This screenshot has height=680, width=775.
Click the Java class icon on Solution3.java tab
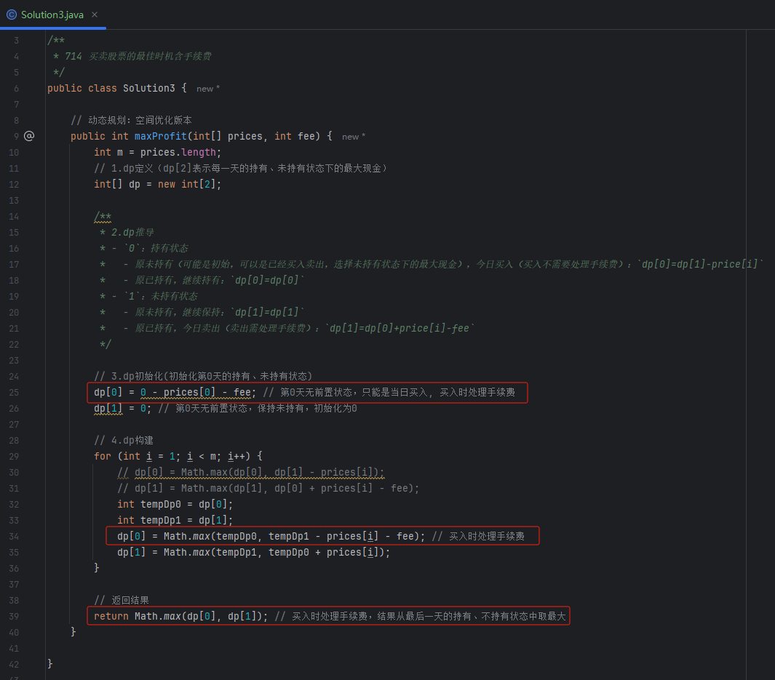[x=12, y=15]
